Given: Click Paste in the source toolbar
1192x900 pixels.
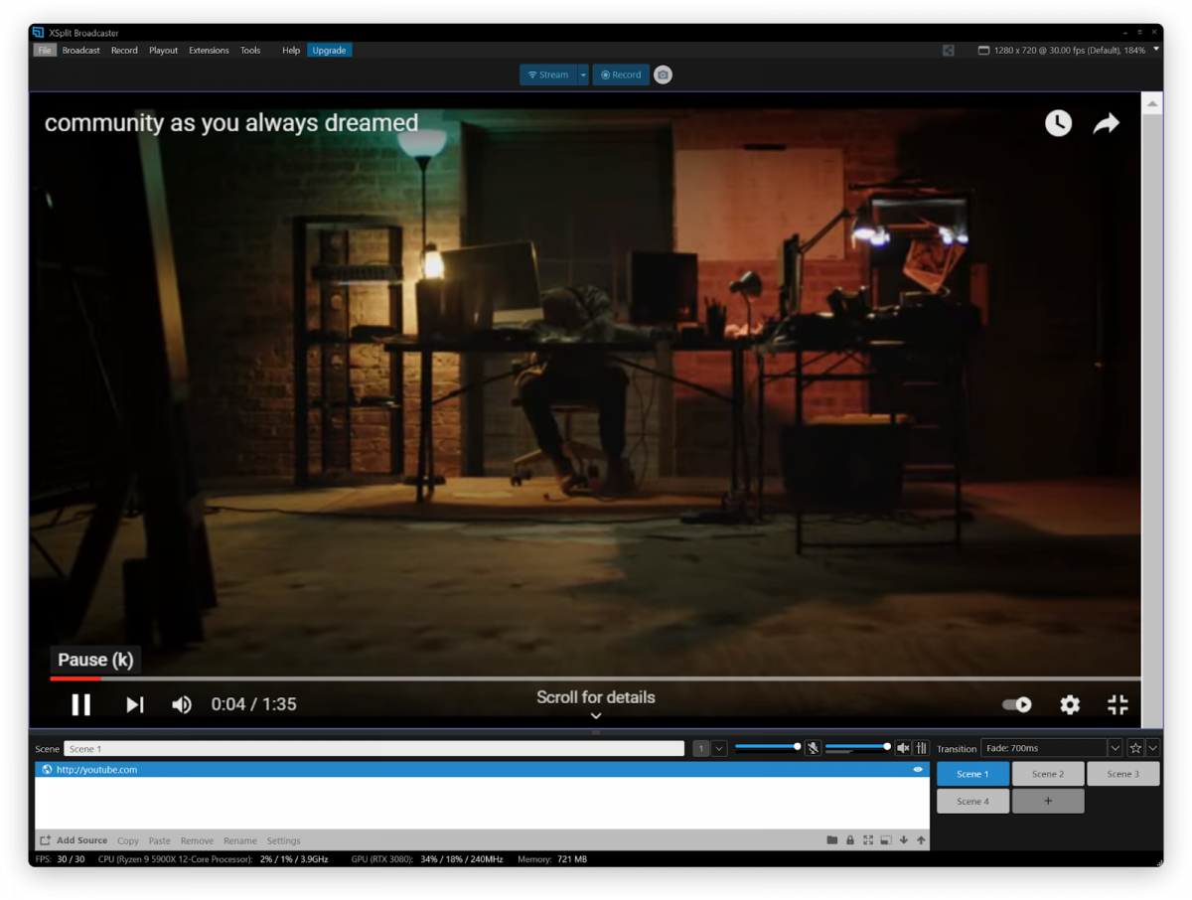Looking at the screenshot, I should tap(160, 840).
